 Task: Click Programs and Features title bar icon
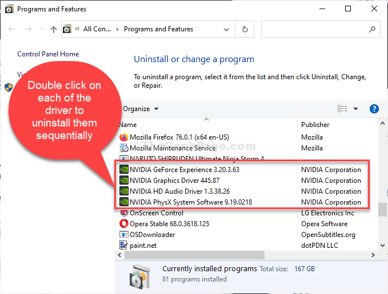click(9, 9)
